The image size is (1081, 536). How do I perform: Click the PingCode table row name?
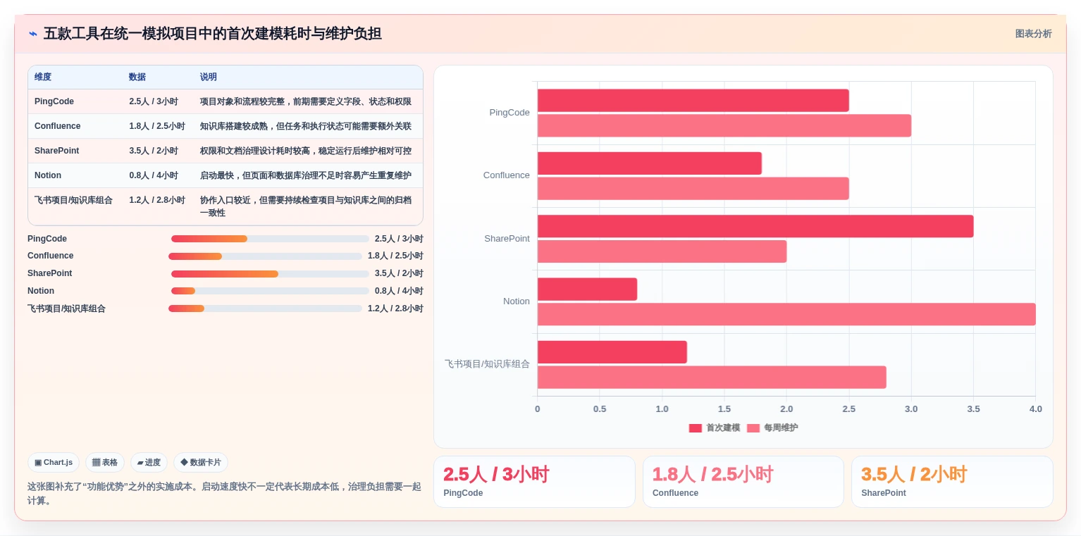point(54,101)
